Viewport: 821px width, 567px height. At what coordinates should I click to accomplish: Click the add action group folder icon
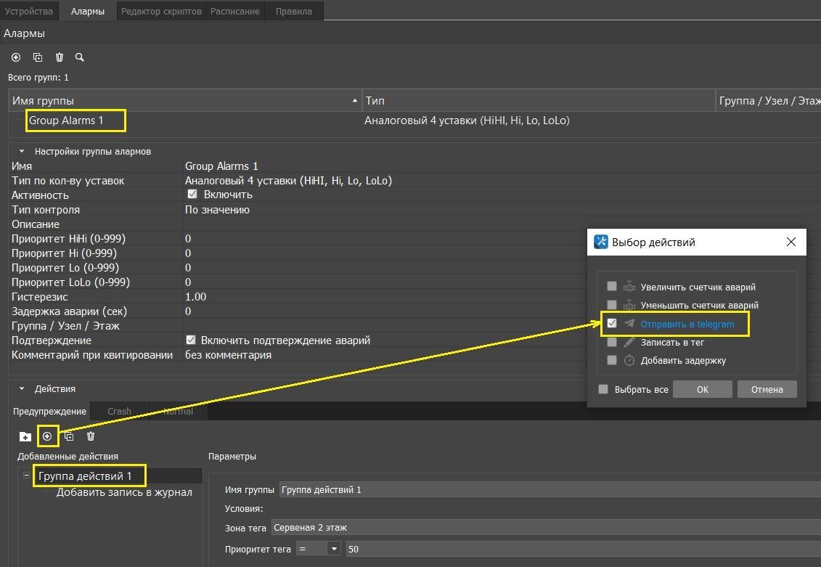point(25,436)
